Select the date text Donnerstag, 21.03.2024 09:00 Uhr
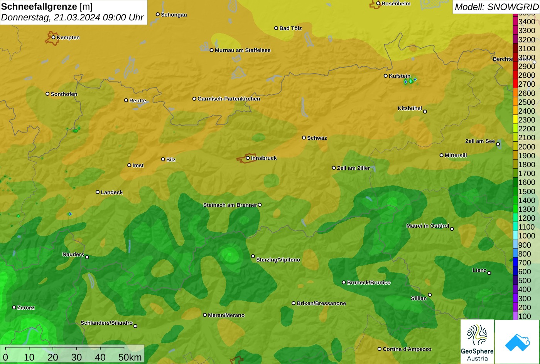The width and height of the screenshot is (540, 364). 72,17
